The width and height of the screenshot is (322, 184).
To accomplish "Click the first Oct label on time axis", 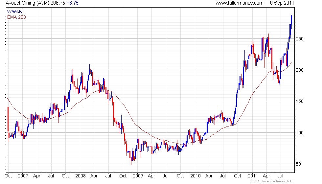I will [x=9, y=176].
